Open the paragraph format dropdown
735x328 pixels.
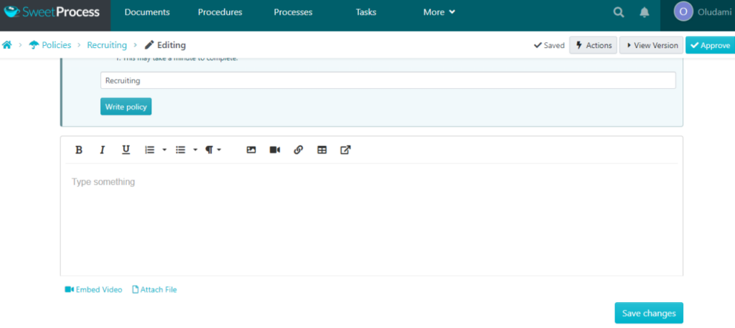click(x=213, y=150)
